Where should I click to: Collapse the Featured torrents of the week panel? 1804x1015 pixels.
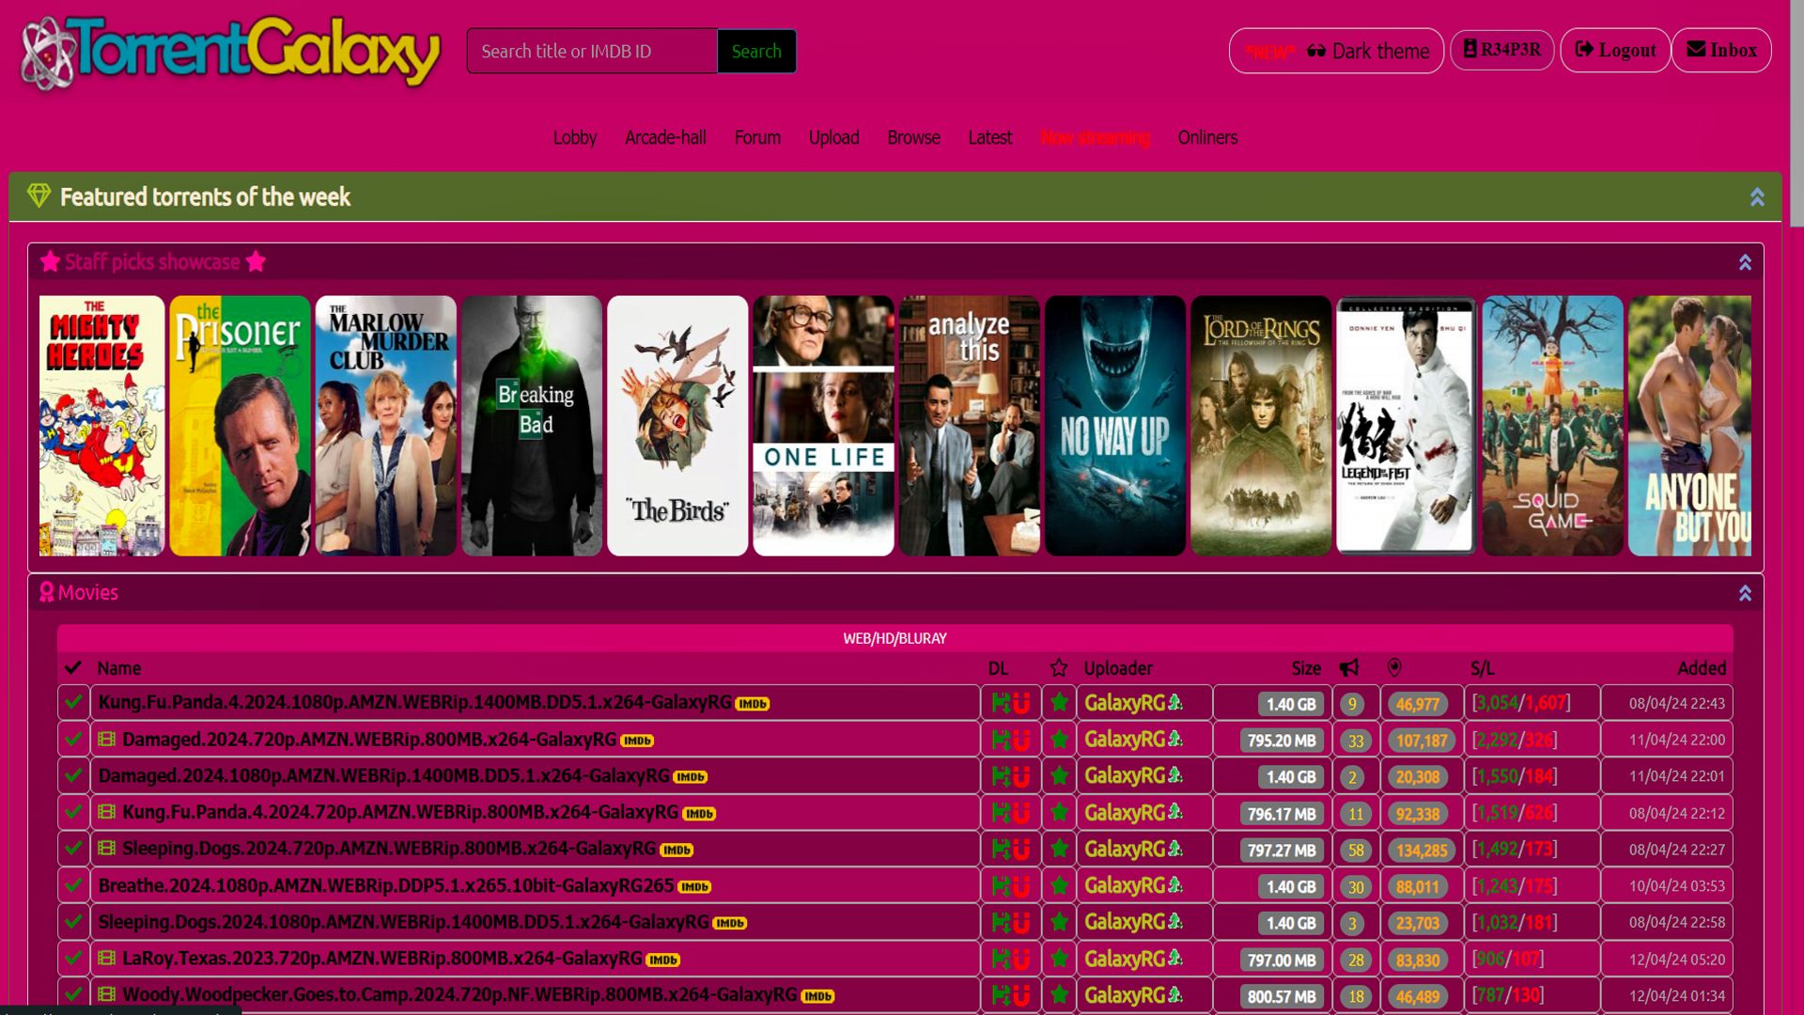tap(1757, 196)
